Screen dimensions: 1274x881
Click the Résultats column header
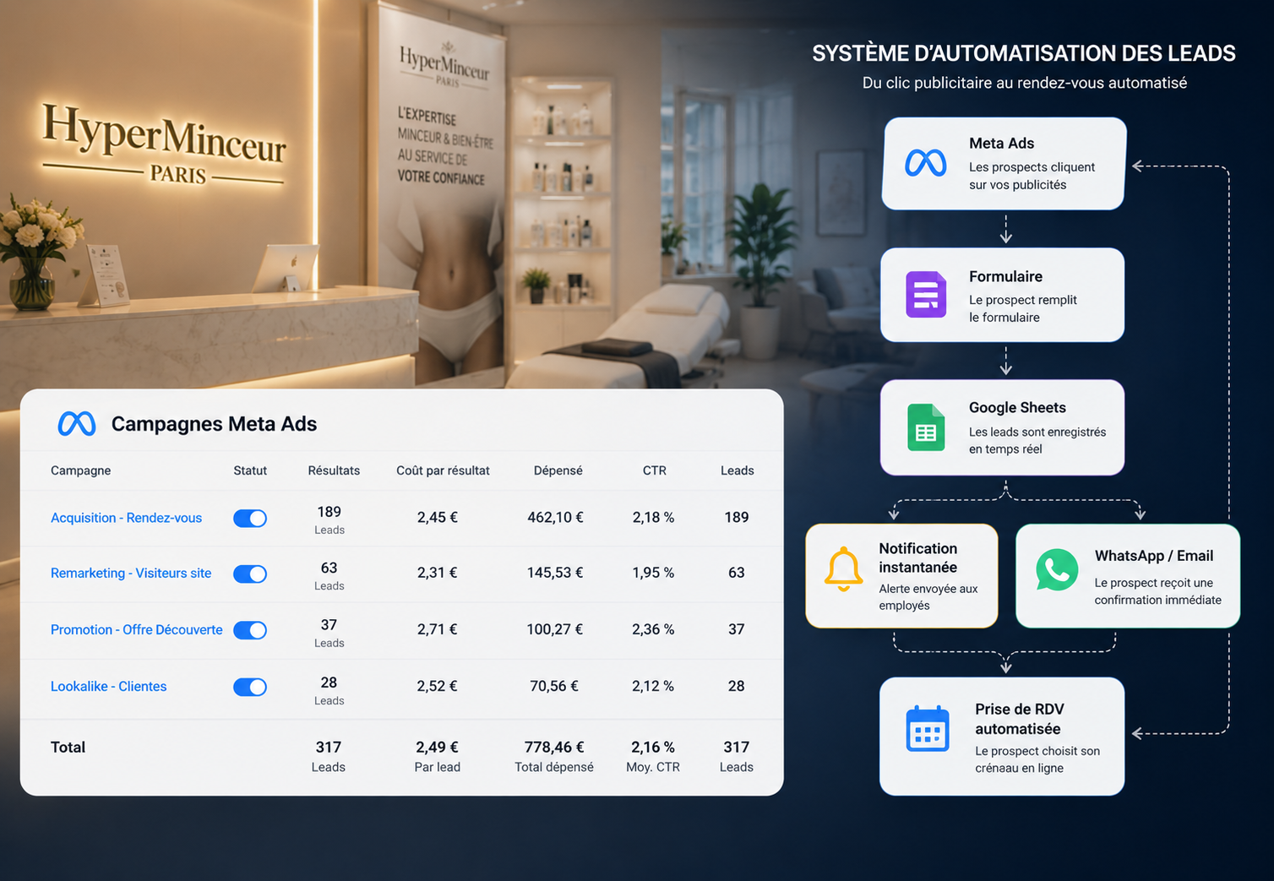pyautogui.click(x=334, y=470)
